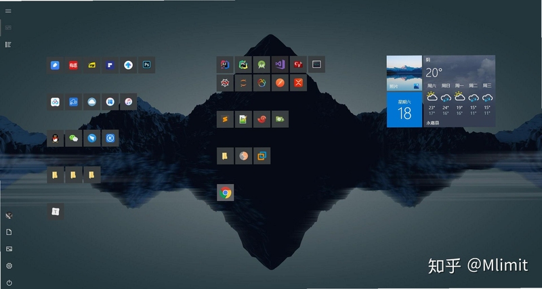Image resolution: width=542 pixels, height=289 pixels.
Task: Open the Baidu Netdisk tile
Action: pyautogui.click(x=55, y=102)
